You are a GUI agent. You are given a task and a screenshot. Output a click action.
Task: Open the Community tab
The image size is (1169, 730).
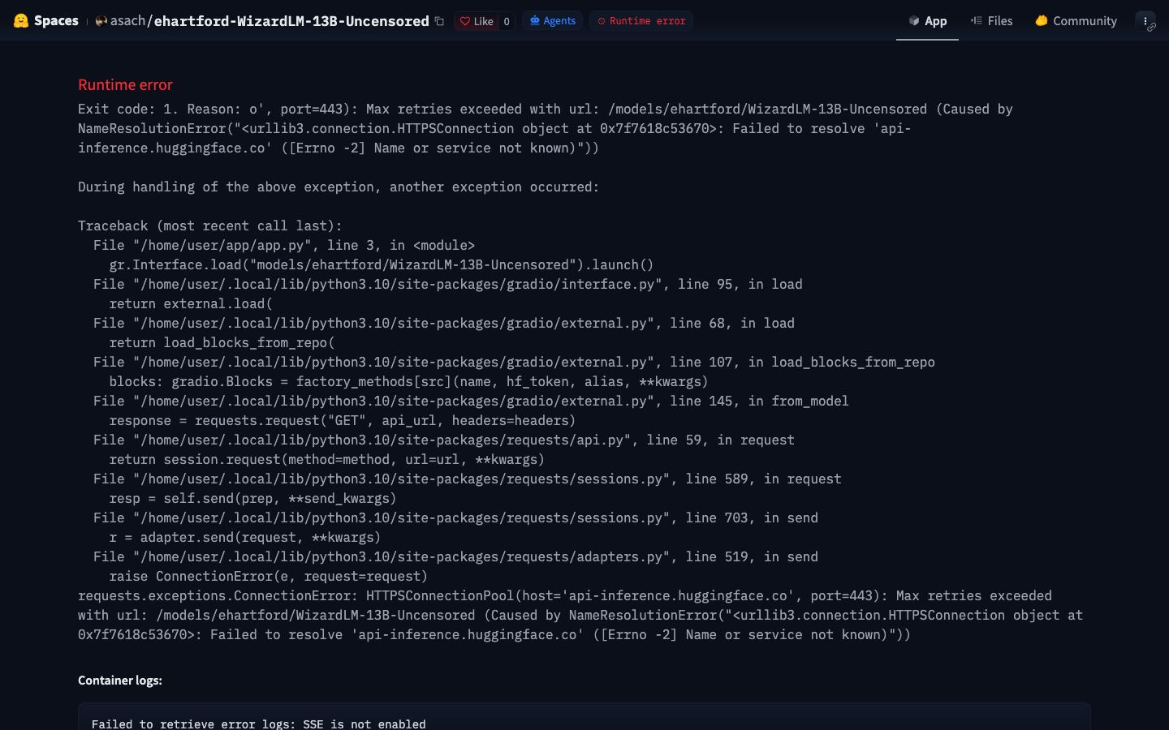click(1076, 21)
